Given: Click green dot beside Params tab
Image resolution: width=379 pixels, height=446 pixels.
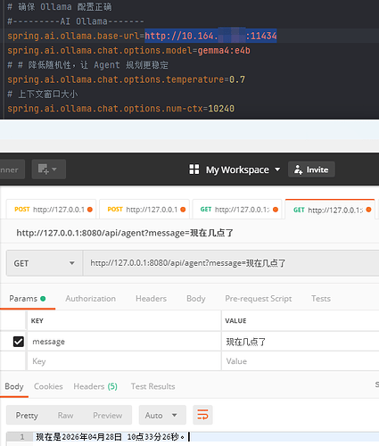Looking at the screenshot, I should coord(43,299).
